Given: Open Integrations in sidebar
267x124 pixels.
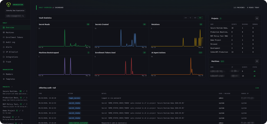Looking at the screenshot, I should point(15,57).
